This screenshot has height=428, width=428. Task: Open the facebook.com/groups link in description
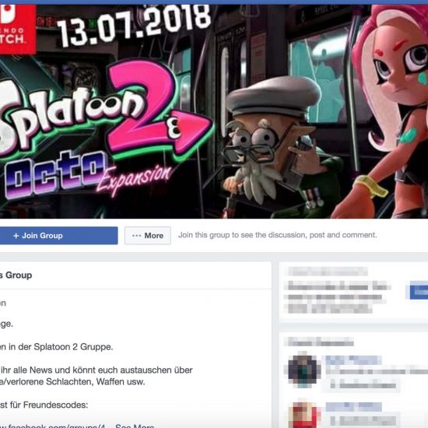[x=53, y=425]
